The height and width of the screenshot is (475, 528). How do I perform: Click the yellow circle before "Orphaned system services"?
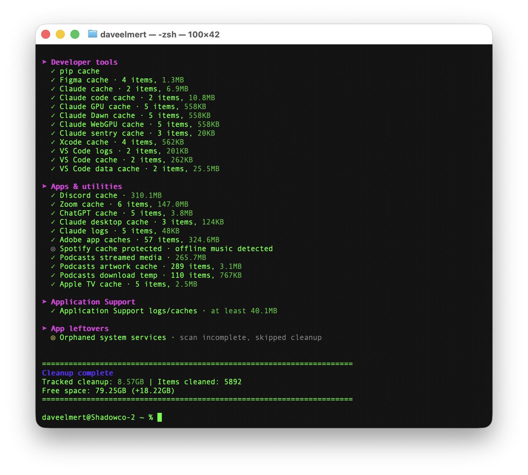tap(53, 338)
